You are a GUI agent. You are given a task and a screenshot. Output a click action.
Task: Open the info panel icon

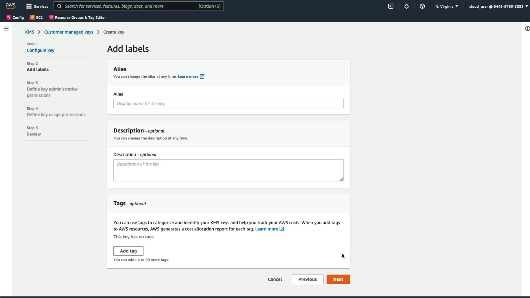[x=527, y=29]
